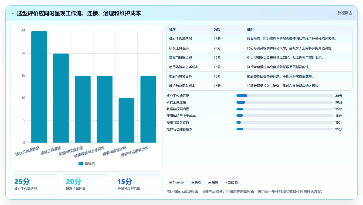Click the 研发工具连接 progress bar
The height and width of the screenshot is (205, 363).
[x=284, y=102]
